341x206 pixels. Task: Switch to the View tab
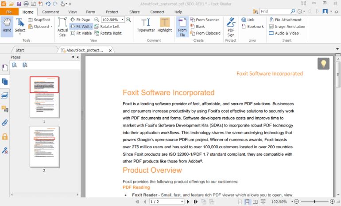[73, 12]
